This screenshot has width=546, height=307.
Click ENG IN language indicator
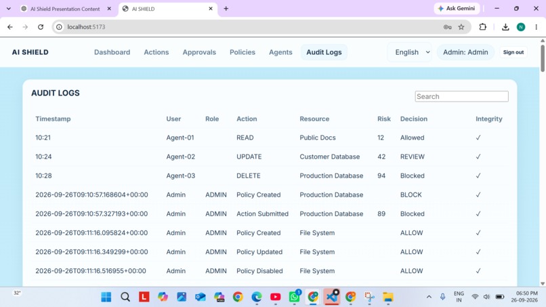(x=459, y=297)
